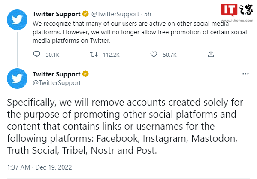Click the 50.7K likes count
The image size is (257, 179).
click(169, 55)
